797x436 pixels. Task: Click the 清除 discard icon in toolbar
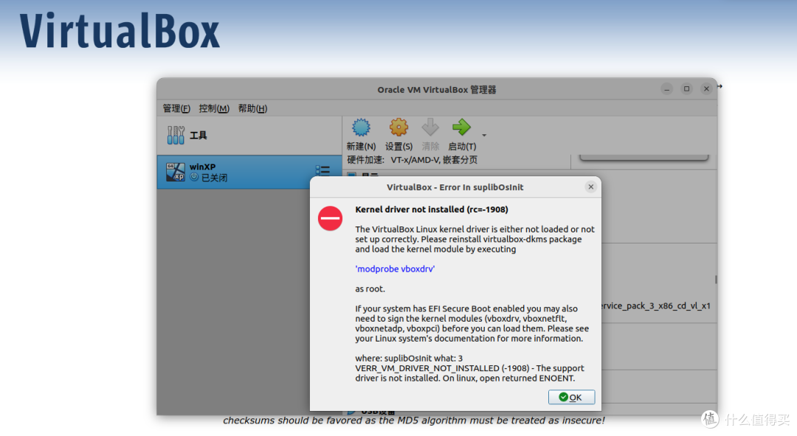point(429,127)
